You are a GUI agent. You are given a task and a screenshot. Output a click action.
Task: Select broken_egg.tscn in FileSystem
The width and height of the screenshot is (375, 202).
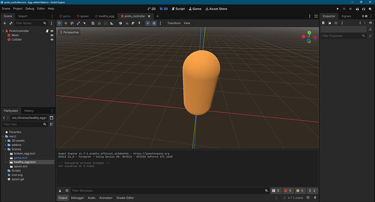click(x=24, y=153)
